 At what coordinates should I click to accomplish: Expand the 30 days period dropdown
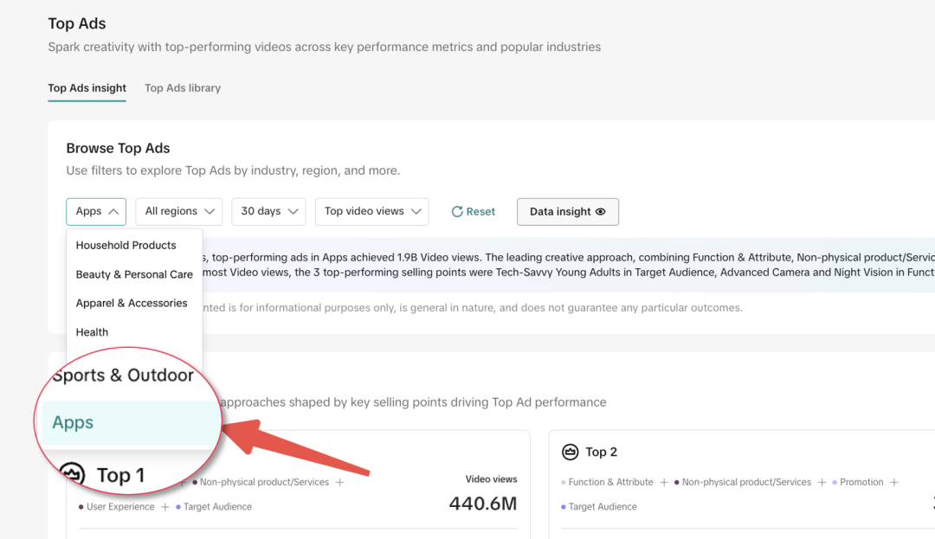click(268, 212)
